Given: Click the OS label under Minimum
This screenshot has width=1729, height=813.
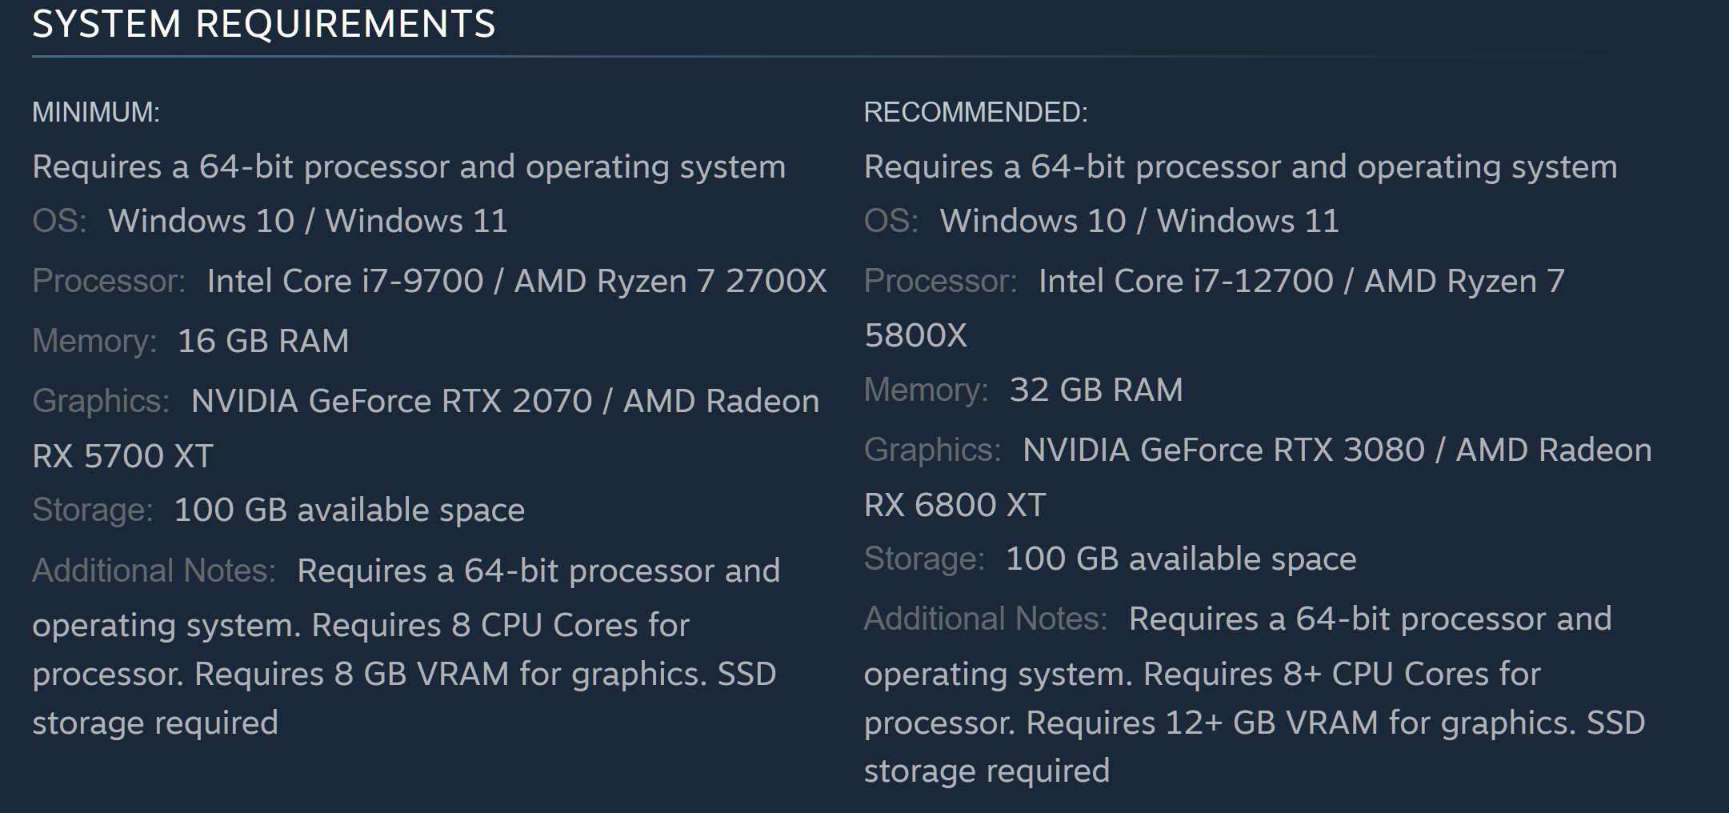Looking at the screenshot, I should tap(59, 222).
